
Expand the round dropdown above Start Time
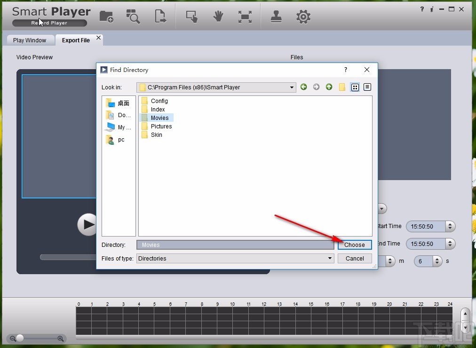point(382,209)
